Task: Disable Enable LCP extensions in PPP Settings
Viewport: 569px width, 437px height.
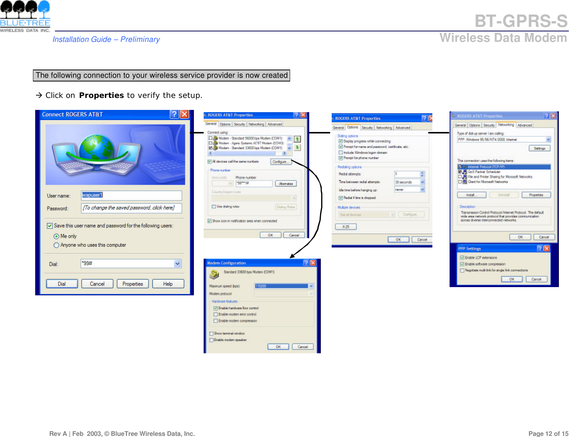Action: (462, 257)
